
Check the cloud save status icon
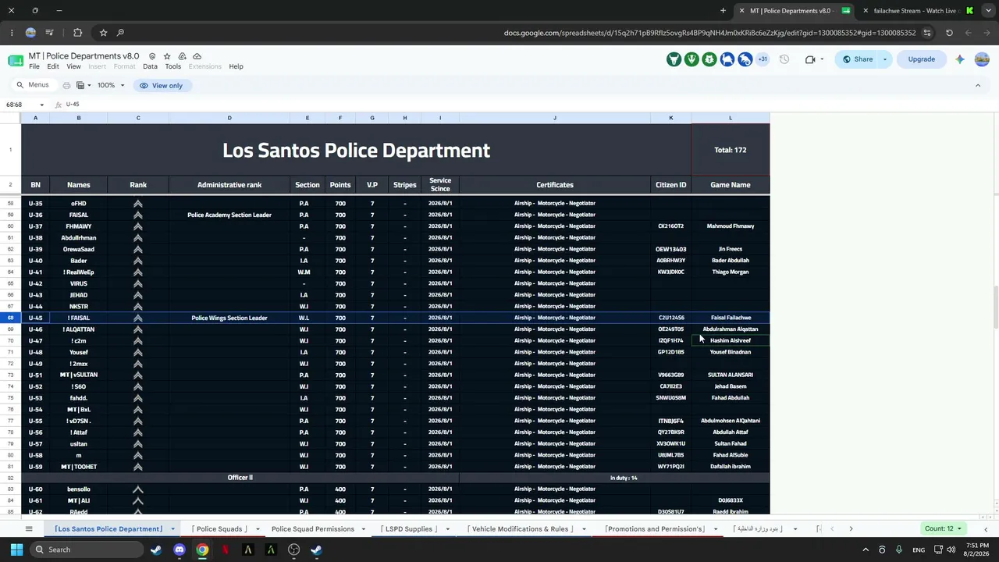point(197,56)
